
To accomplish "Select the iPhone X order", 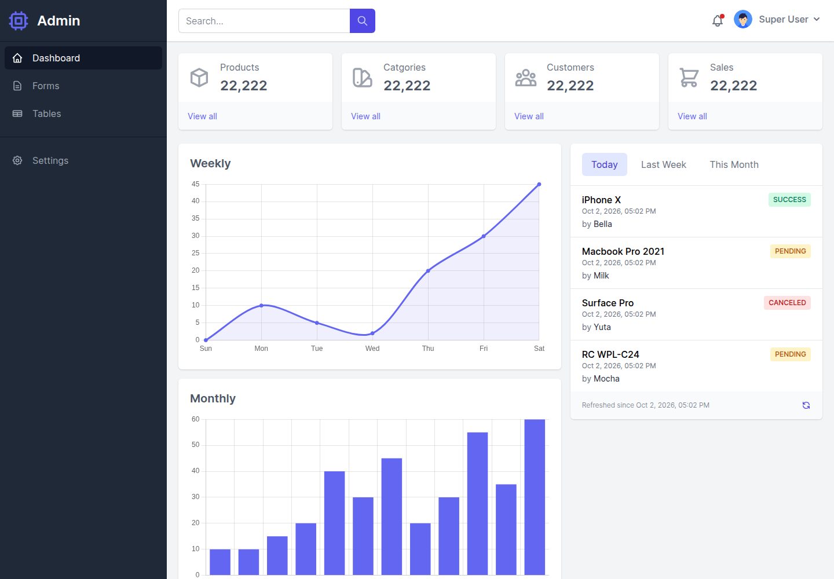I will click(x=696, y=211).
